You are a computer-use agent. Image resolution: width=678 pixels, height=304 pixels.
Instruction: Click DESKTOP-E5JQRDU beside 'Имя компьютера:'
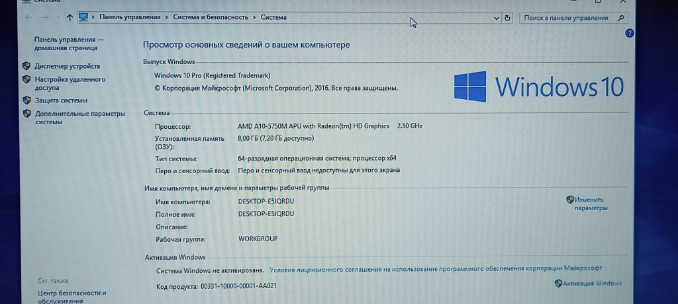coord(266,201)
